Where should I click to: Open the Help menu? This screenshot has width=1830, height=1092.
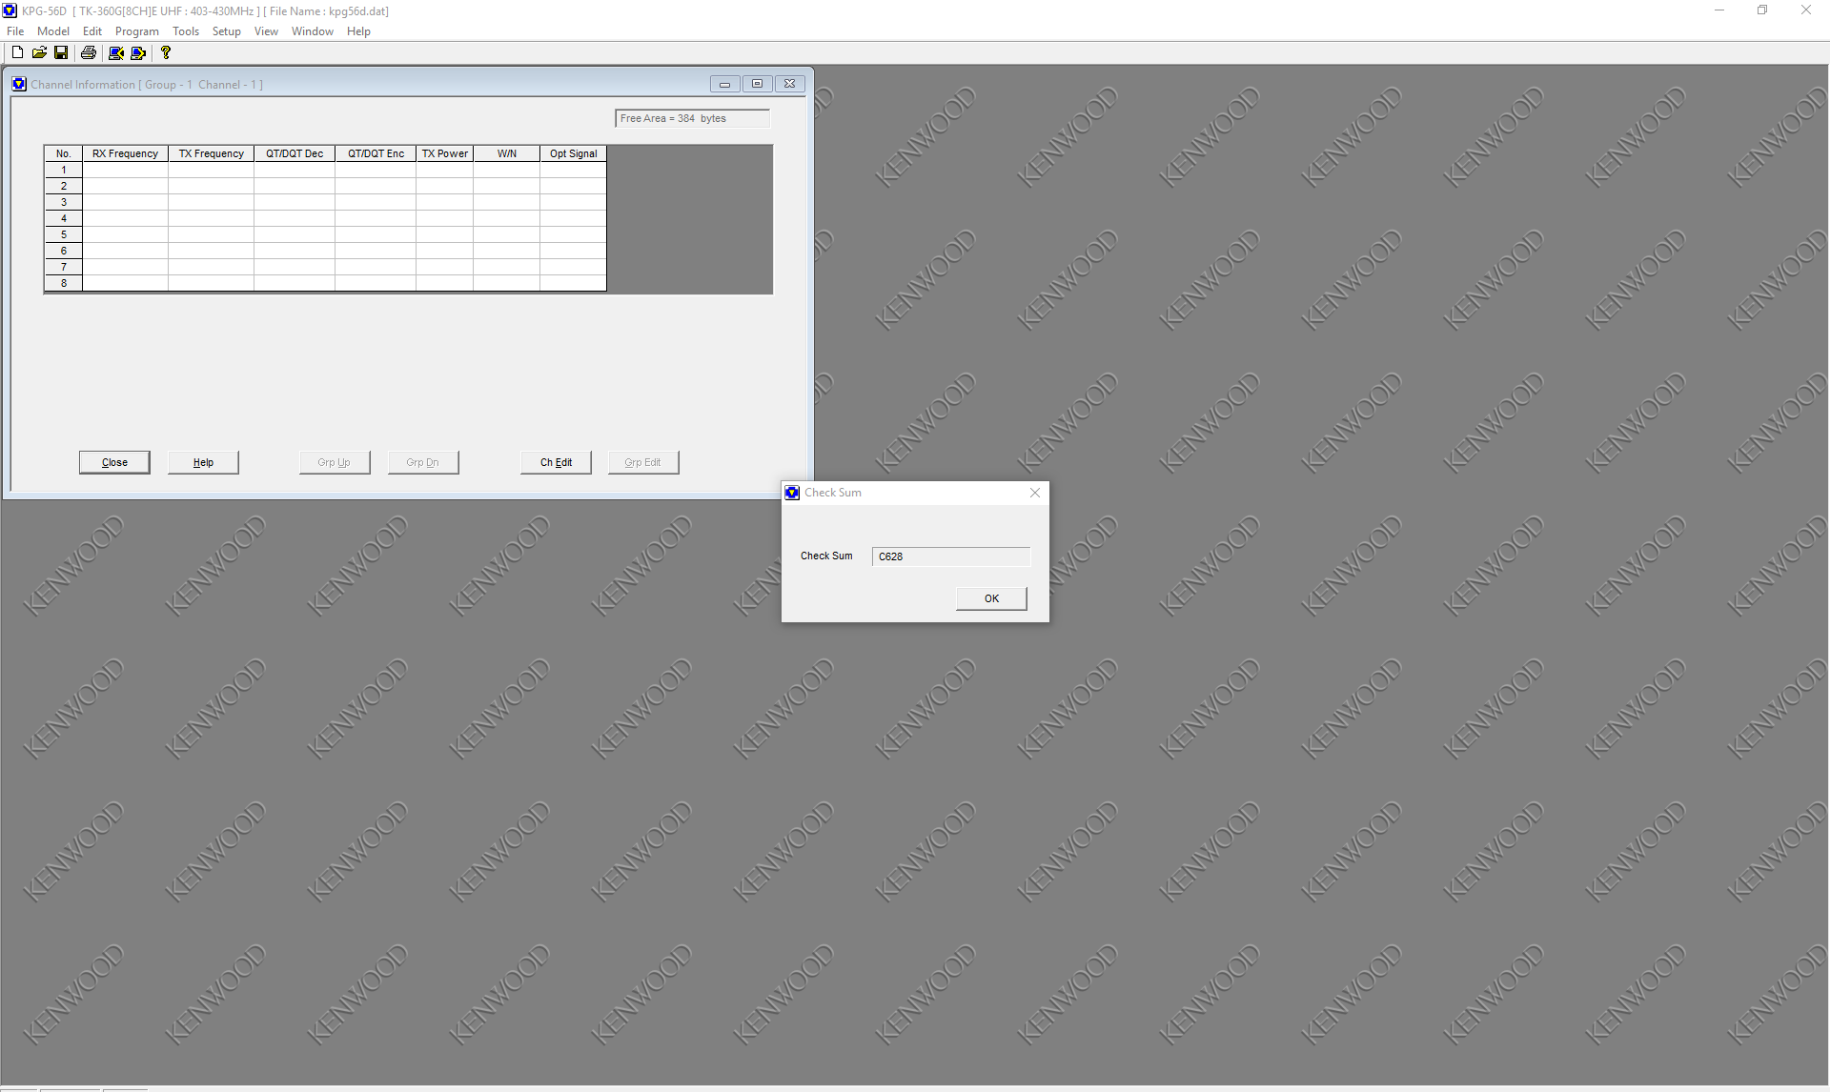[358, 31]
